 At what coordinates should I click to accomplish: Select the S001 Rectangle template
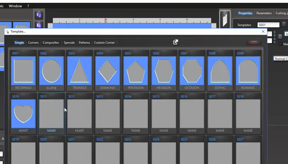click(x=23, y=71)
